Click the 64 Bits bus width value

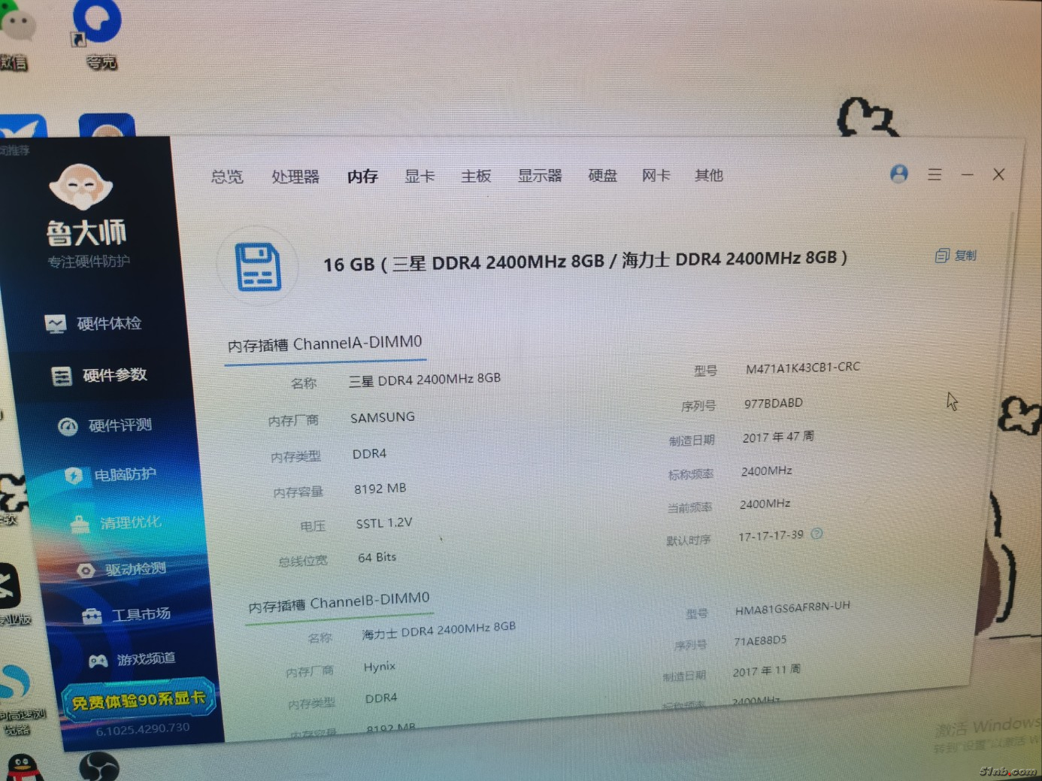[377, 557]
